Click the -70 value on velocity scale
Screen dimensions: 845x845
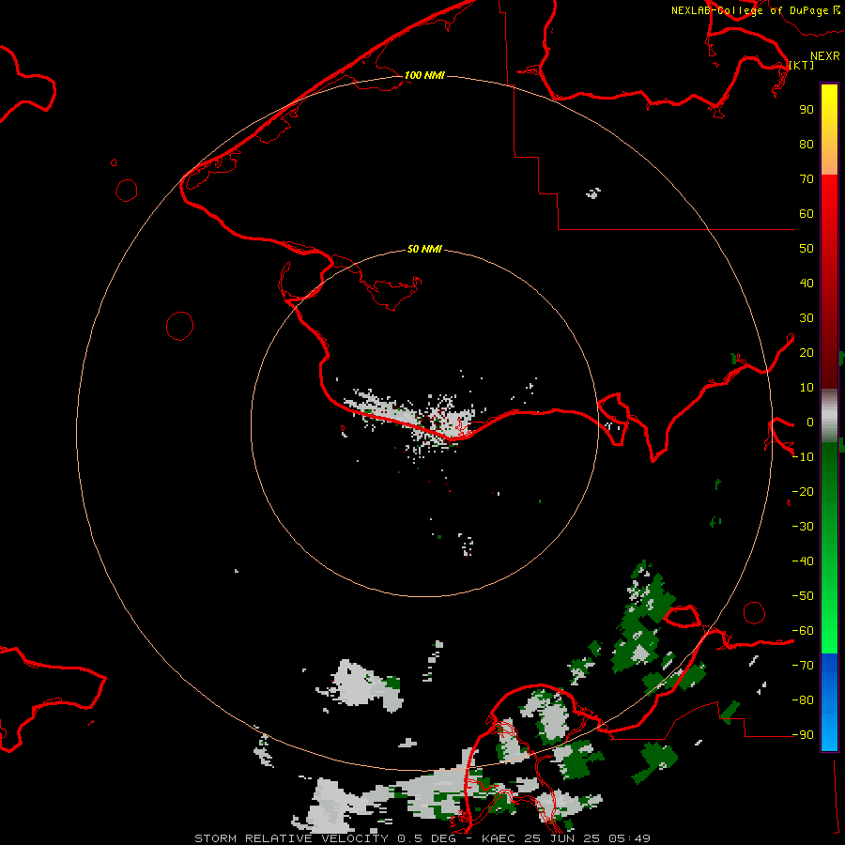803,666
